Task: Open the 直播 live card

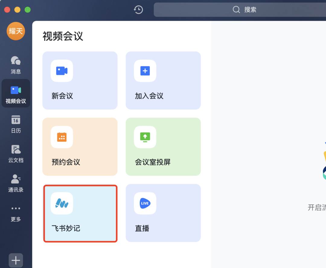Action: click(163, 213)
